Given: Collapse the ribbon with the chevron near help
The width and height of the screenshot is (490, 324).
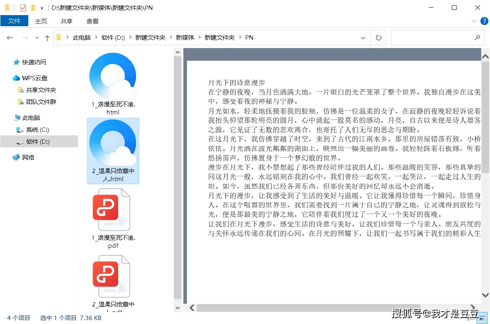Looking at the screenshot, I should 474,21.
